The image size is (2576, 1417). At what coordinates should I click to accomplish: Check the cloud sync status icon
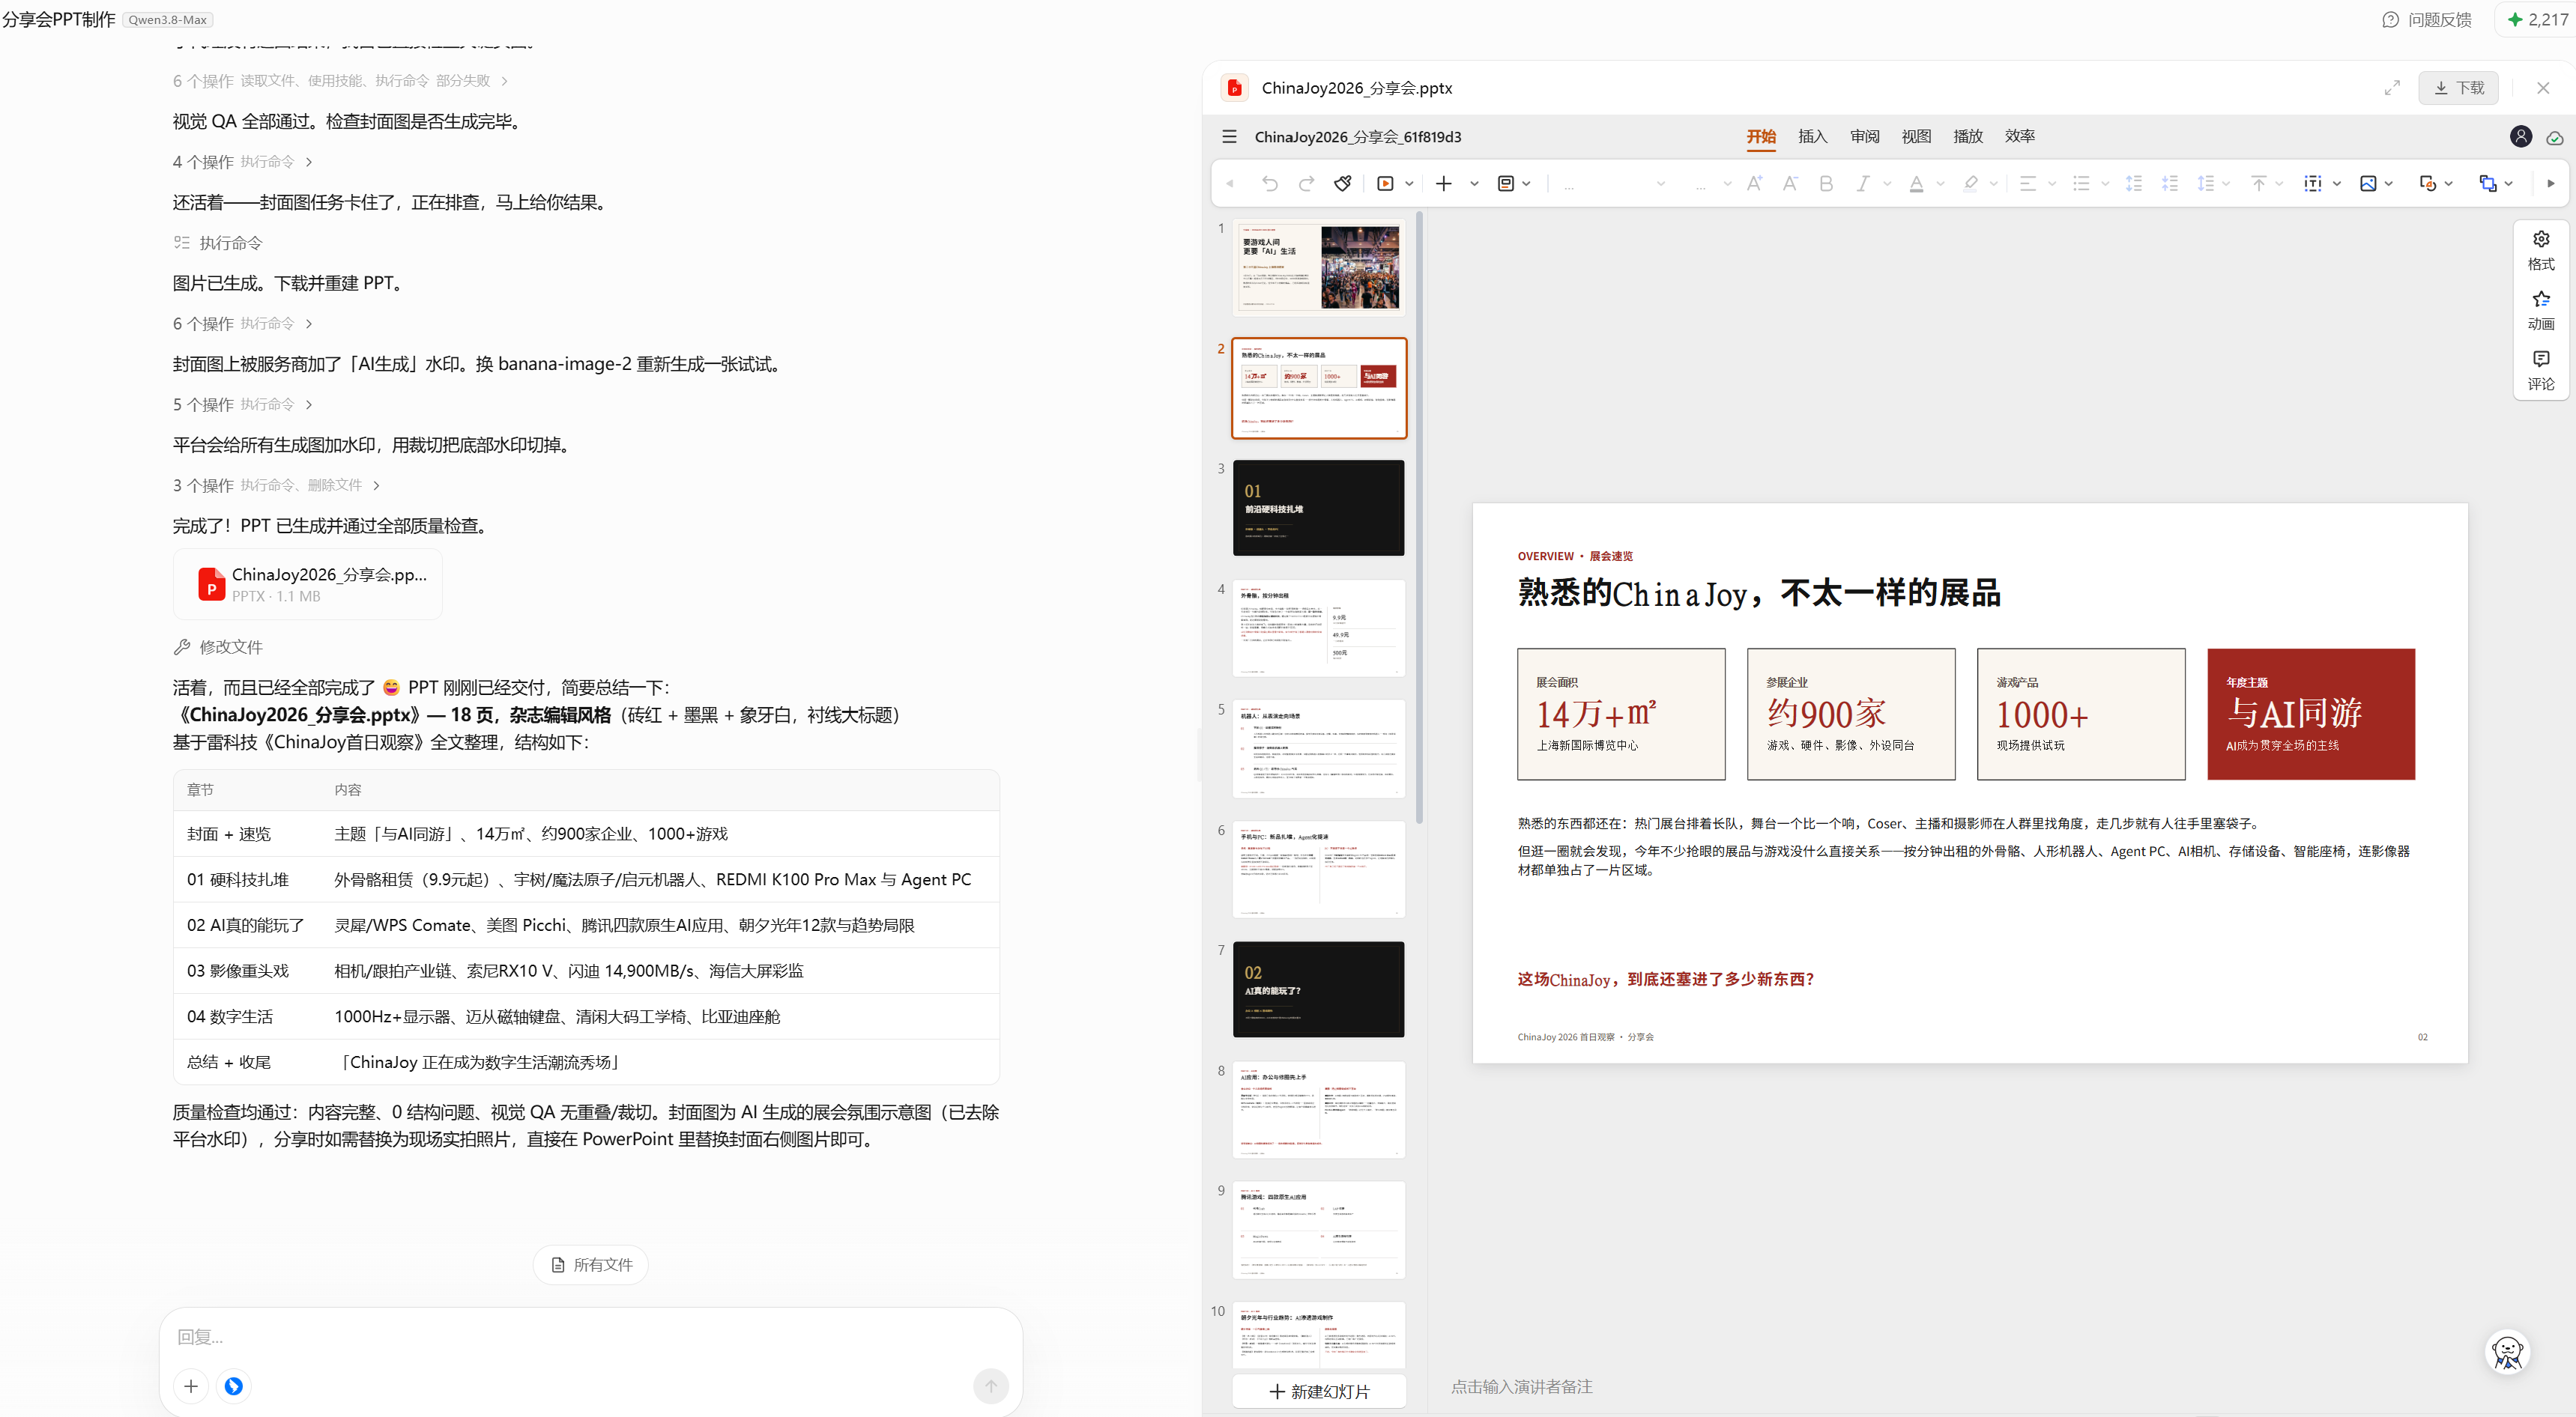tap(2555, 138)
